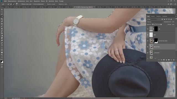Viewport: 177px width, 99px height.
Task: Lock transparent pixels in Layers panel
Action: pos(153,24)
